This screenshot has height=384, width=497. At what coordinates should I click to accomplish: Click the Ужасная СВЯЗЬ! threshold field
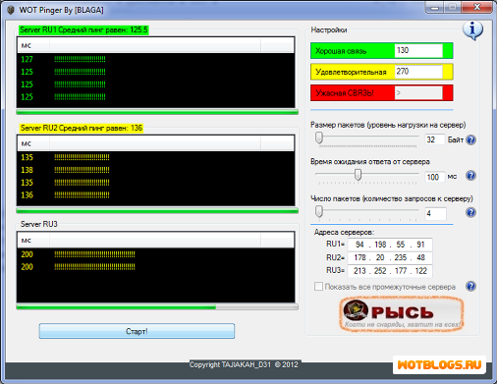(x=418, y=93)
